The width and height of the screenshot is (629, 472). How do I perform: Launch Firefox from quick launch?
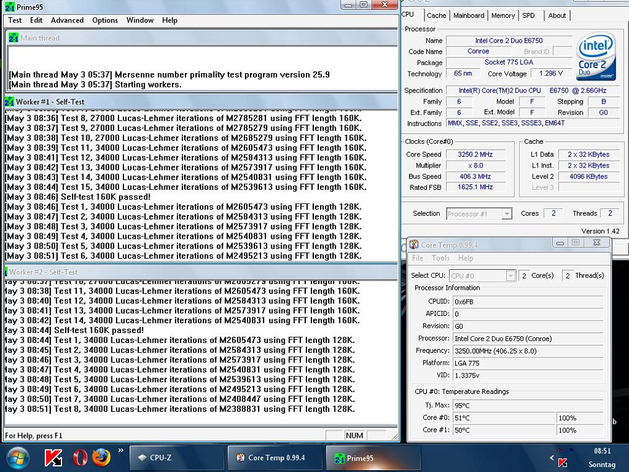(x=101, y=458)
